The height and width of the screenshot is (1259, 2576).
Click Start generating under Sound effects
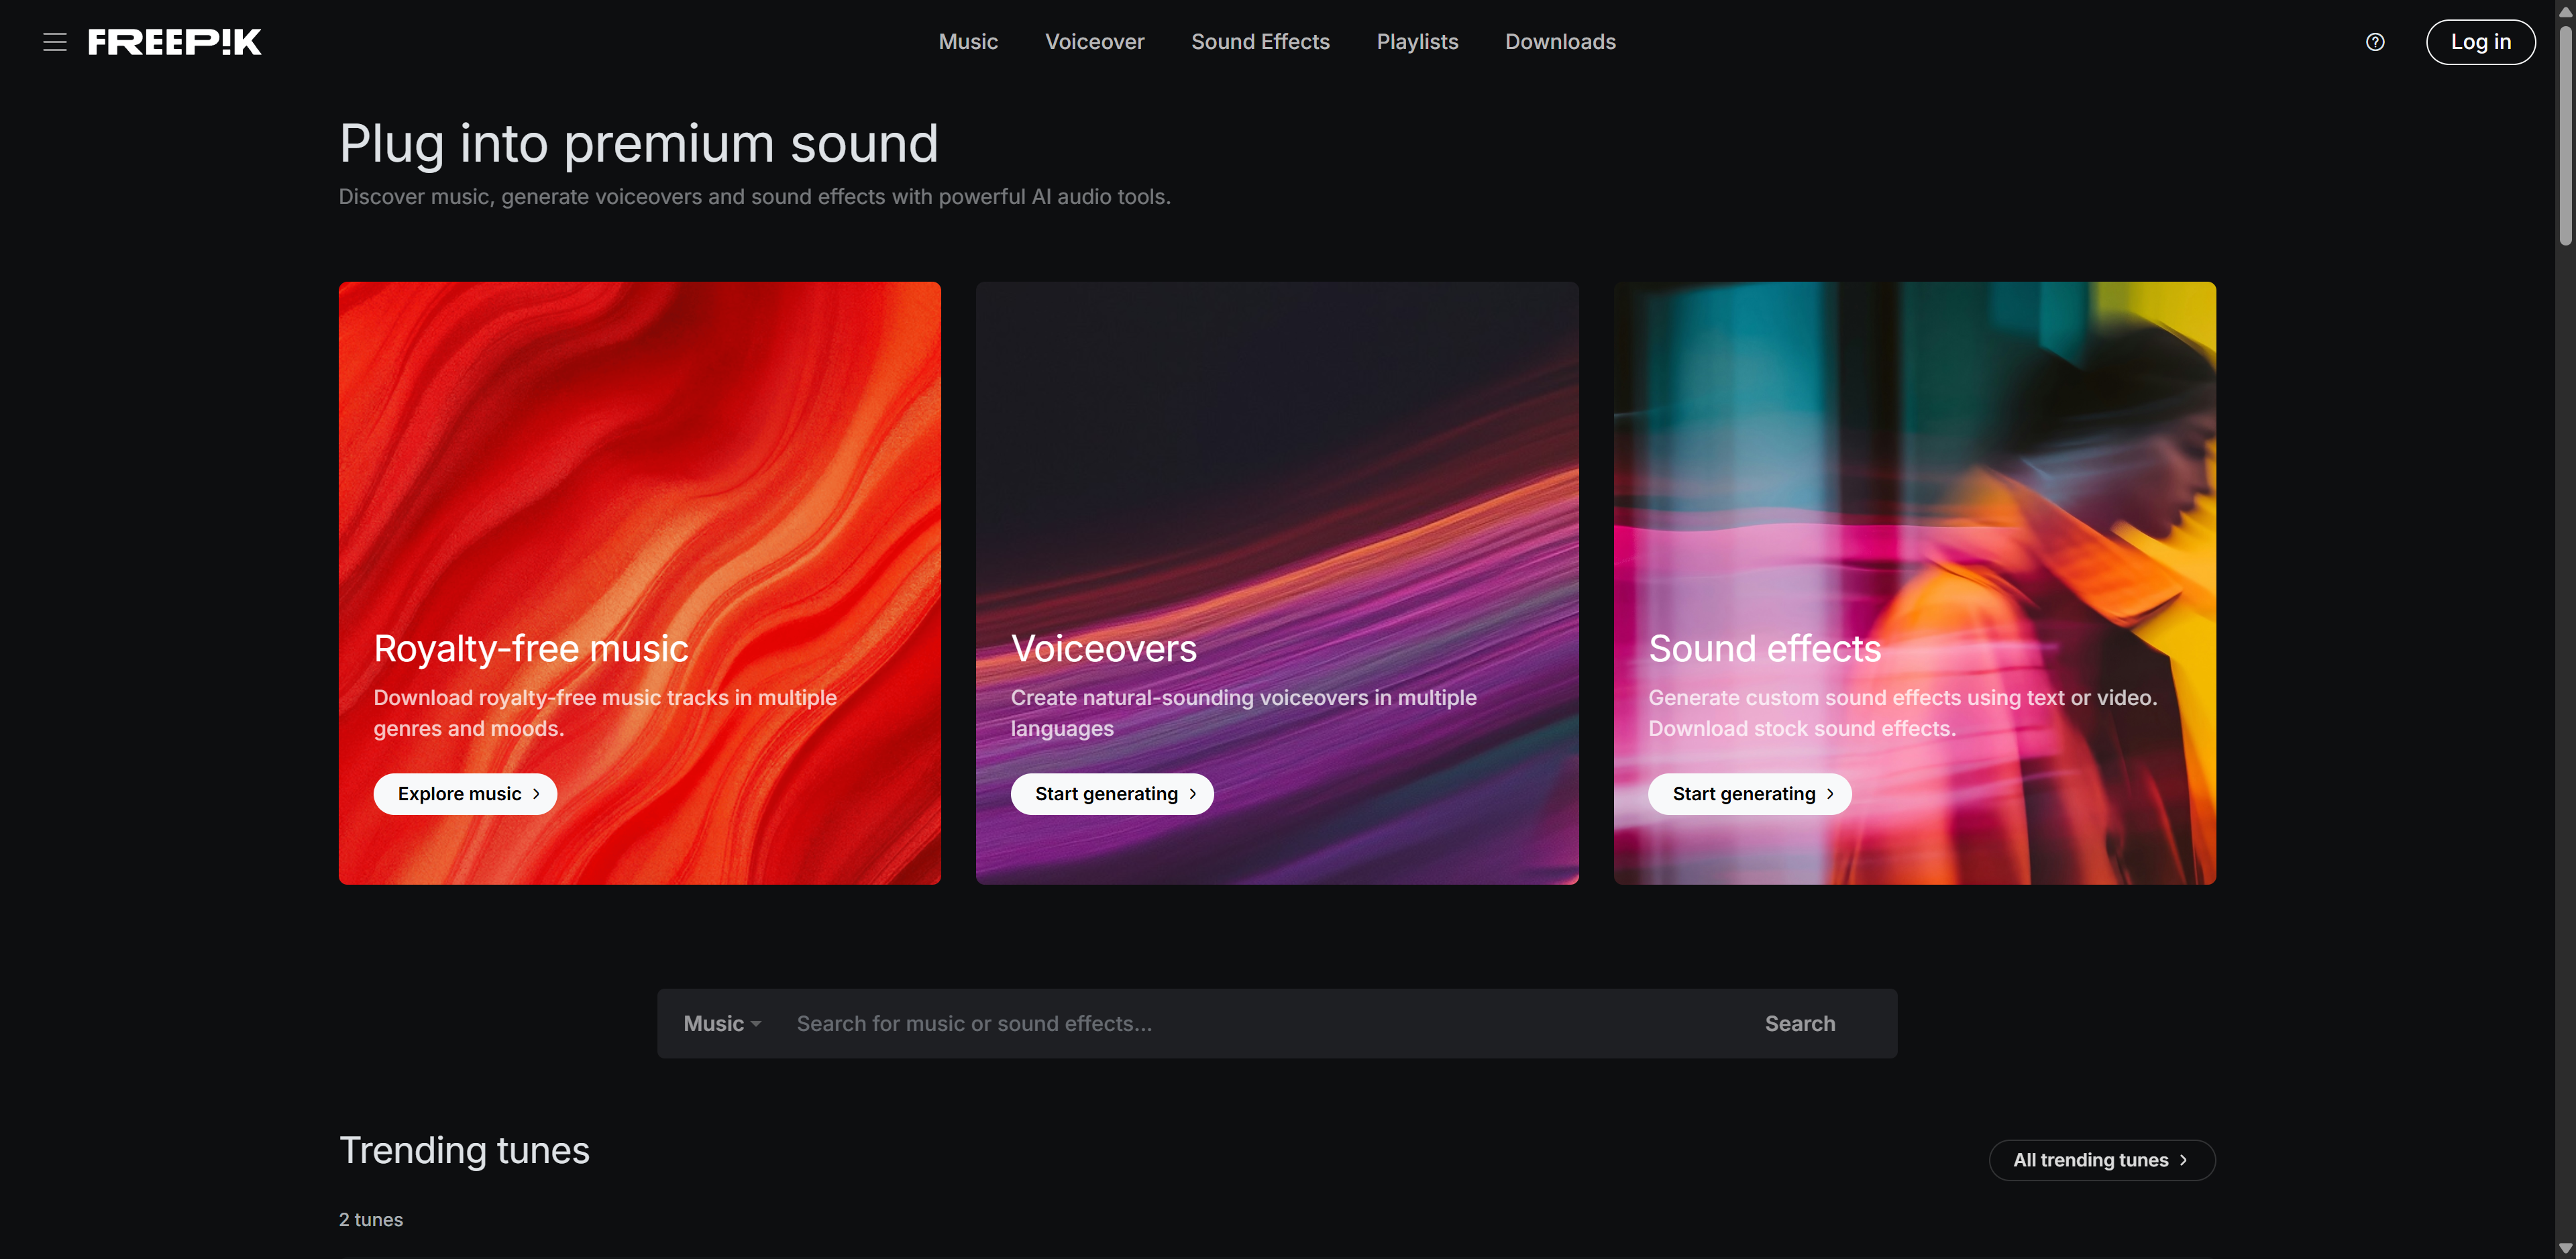[x=1750, y=794]
